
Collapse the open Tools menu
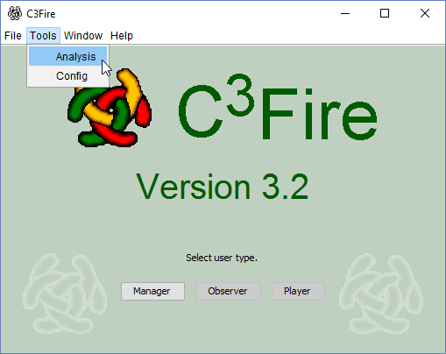[43, 36]
